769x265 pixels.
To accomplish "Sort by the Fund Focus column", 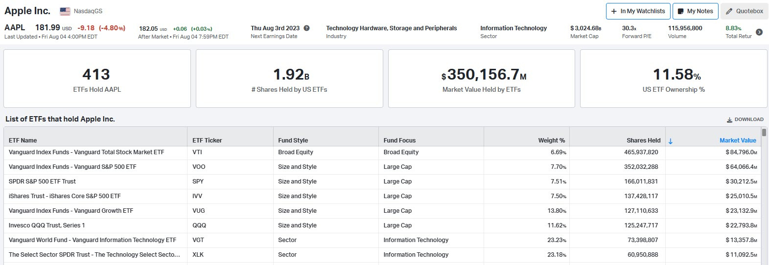I will pyautogui.click(x=400, y=141).
